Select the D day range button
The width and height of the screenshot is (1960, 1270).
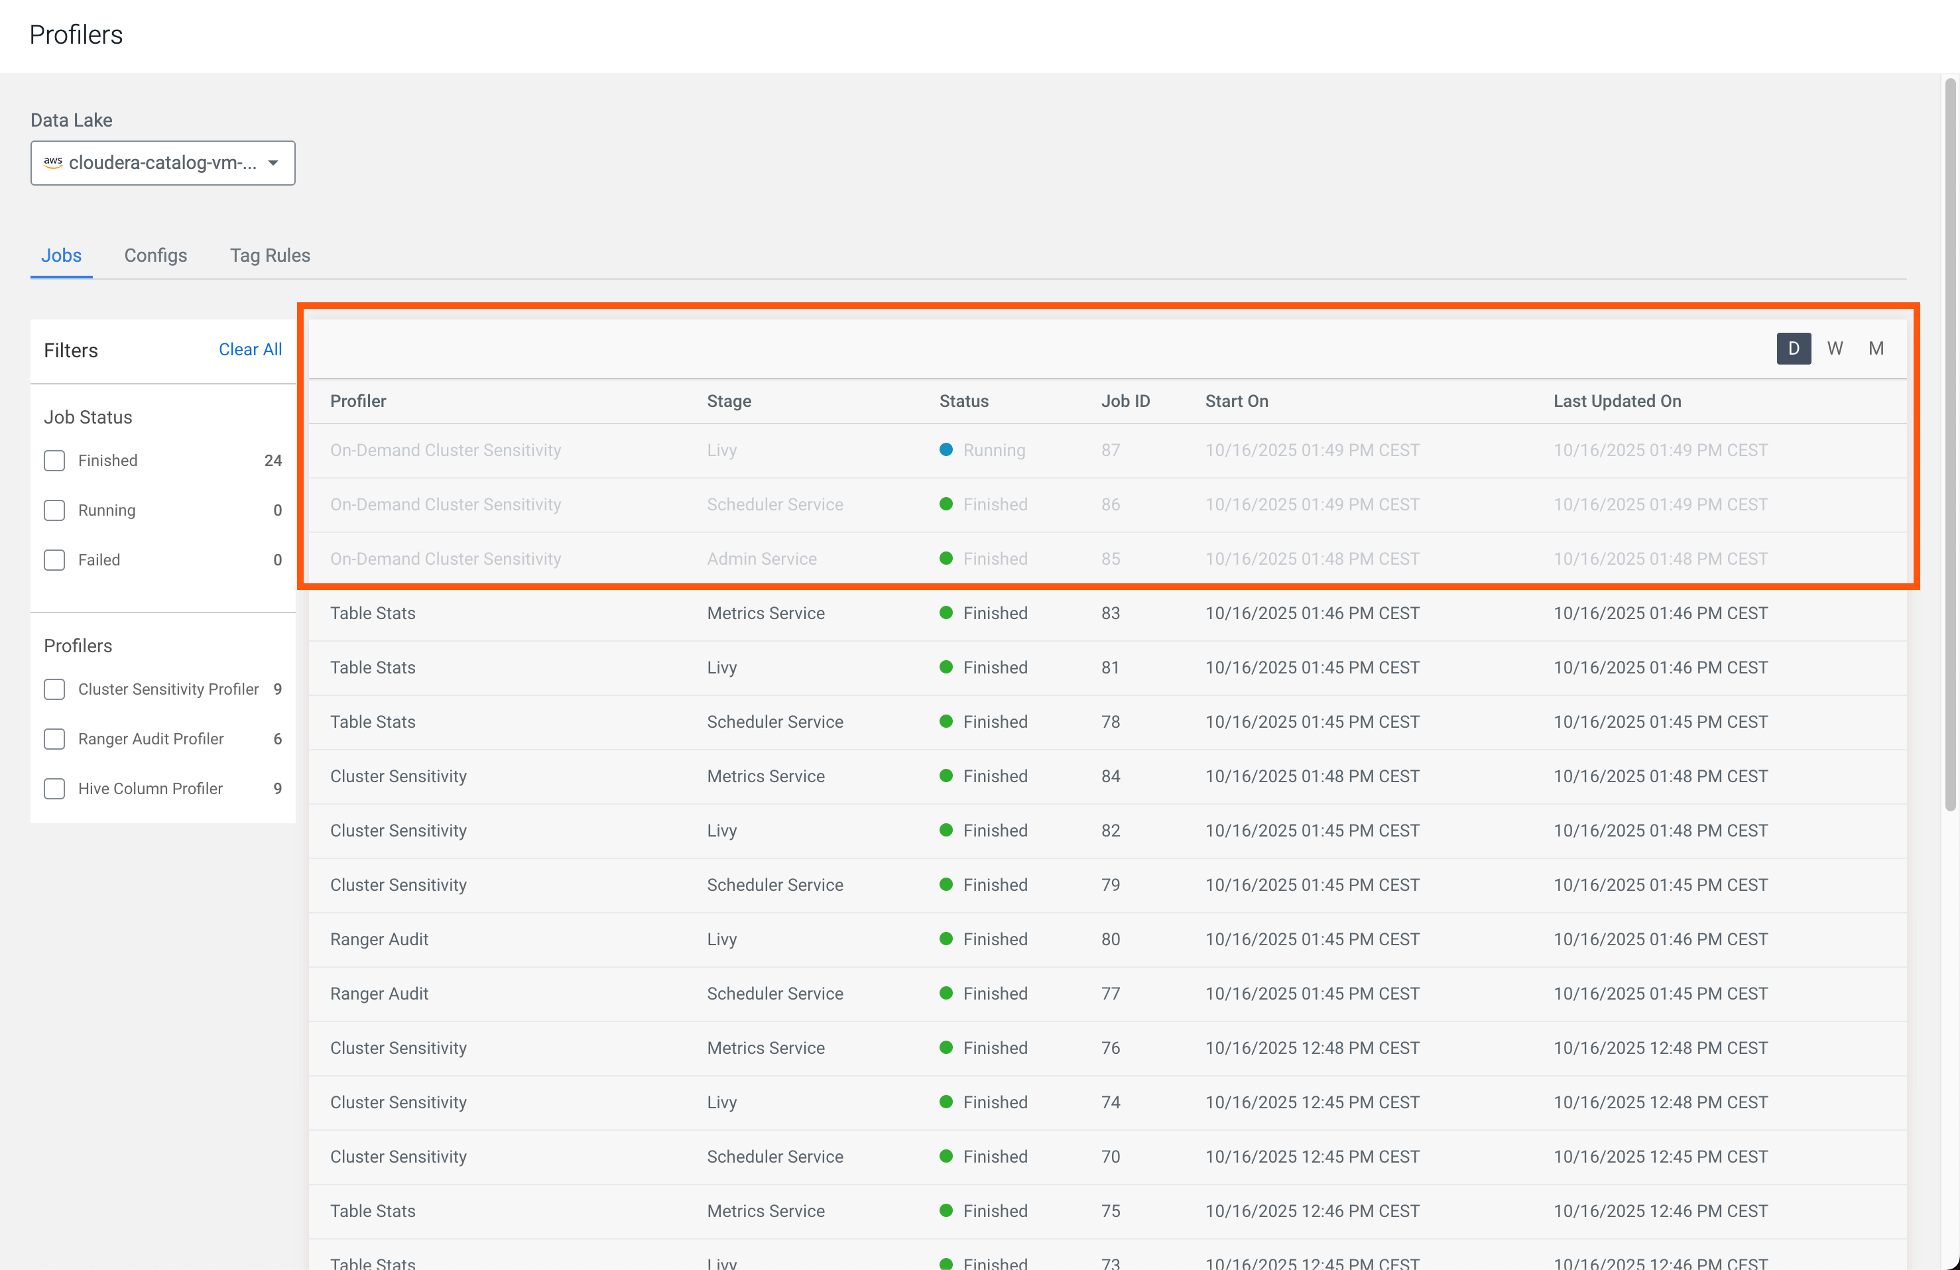click(1793, 348)
